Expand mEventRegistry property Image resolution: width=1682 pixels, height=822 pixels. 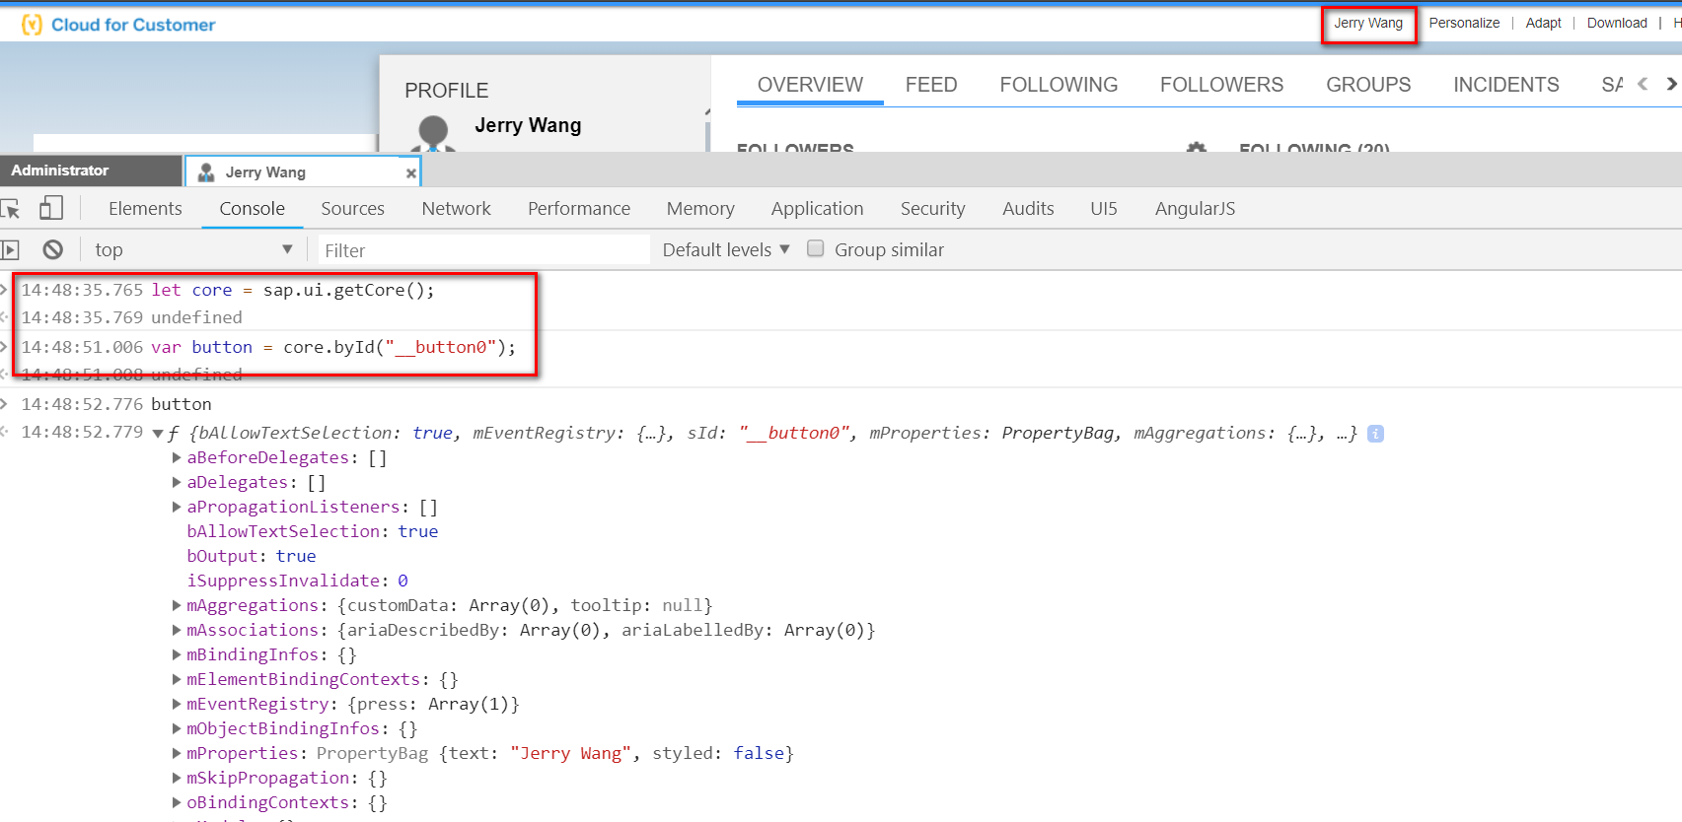click(177, 704)
